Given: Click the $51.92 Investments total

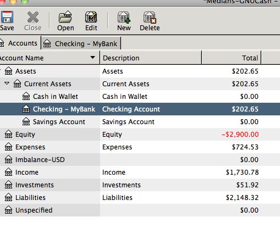Looking at the screenshot, I should pos(248,185).
